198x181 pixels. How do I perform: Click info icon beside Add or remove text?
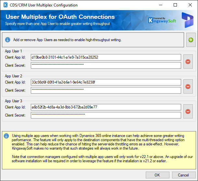(7, 40)
